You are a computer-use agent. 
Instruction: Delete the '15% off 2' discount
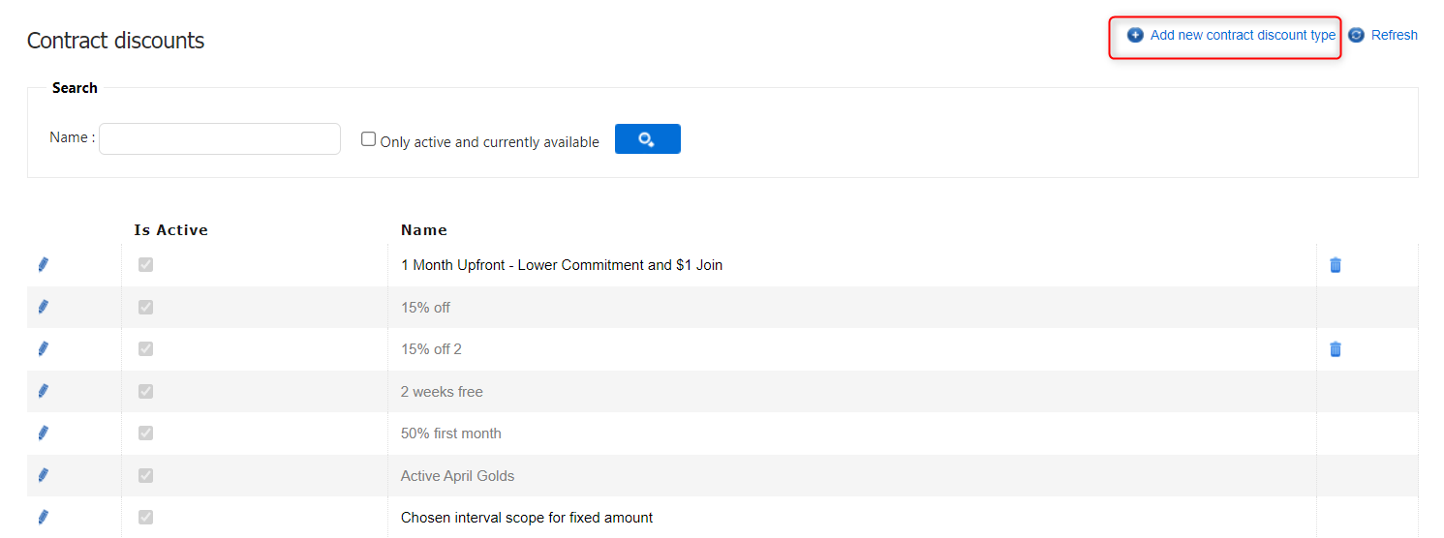(1336, 349)
